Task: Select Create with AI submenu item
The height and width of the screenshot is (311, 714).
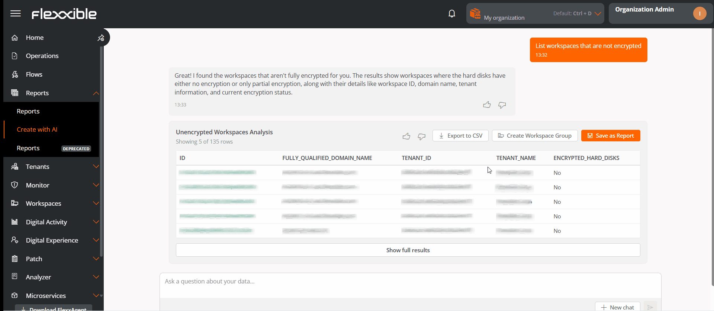Action: coord(37,129)
